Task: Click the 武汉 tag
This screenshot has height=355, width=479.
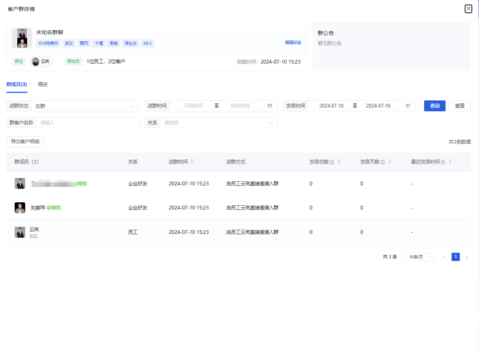Action: 69,43
